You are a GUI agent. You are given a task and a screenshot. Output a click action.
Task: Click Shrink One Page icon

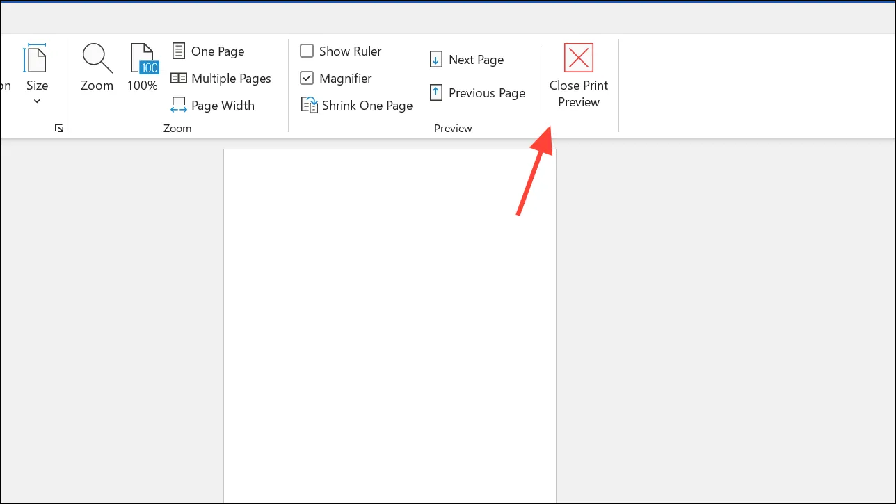[x=309, y=105]
